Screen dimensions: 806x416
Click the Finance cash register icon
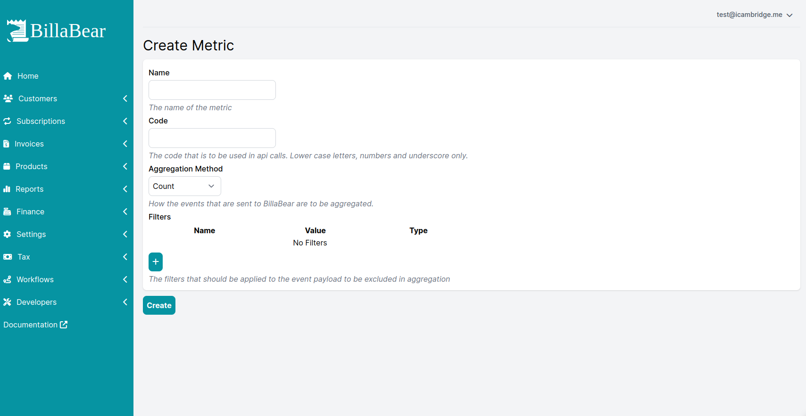(x=7, y=212)
